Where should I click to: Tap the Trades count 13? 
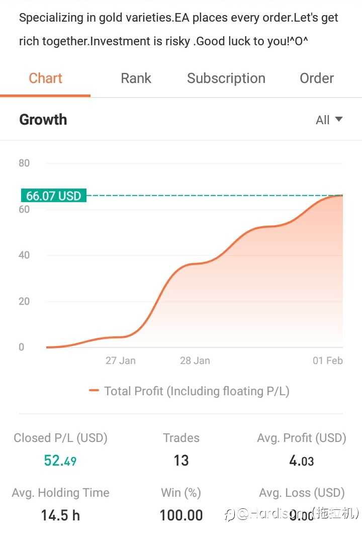point(181,461)
